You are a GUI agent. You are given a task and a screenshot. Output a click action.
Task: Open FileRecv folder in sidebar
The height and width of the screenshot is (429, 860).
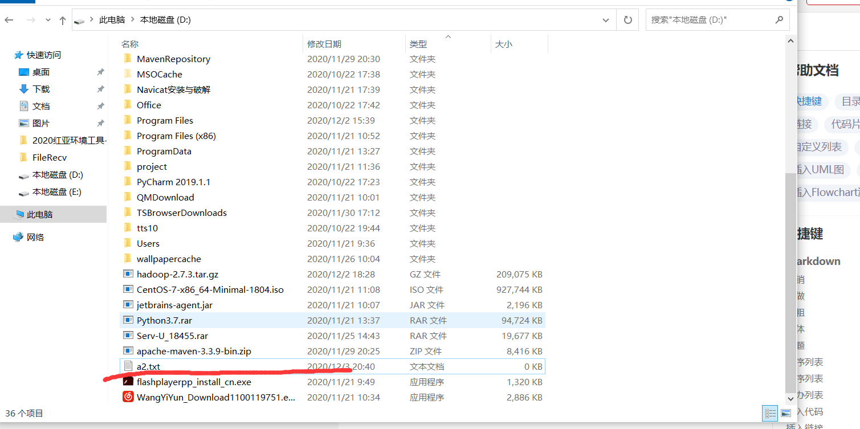(x=50, y=158)
